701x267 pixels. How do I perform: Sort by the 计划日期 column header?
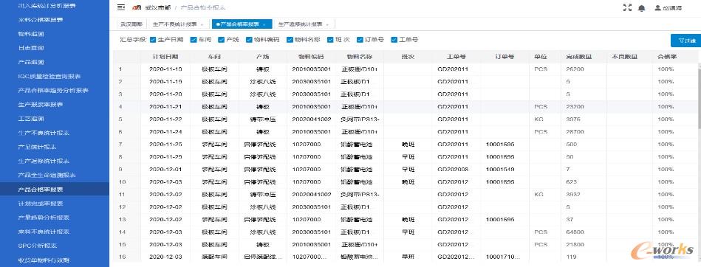coord(165,57)
